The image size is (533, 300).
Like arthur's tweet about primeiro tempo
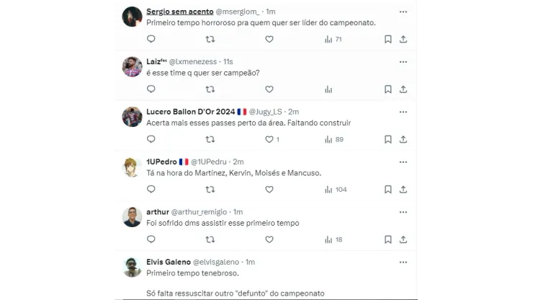coord(269,239)
